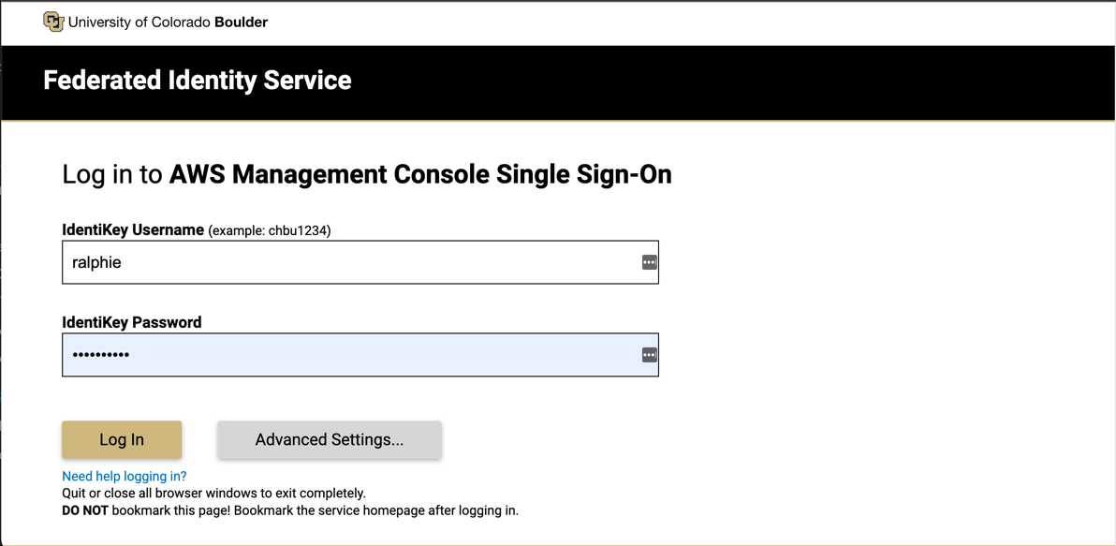Click the Log In button
Viewport: 1116px width, 546px height.
pyautogui.click(x=122, y=439)
